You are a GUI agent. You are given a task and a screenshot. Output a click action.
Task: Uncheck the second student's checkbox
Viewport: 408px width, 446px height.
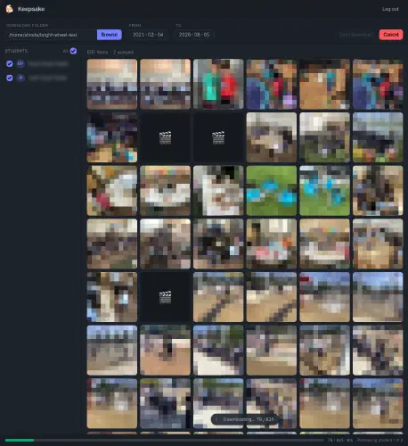(10, 78)
